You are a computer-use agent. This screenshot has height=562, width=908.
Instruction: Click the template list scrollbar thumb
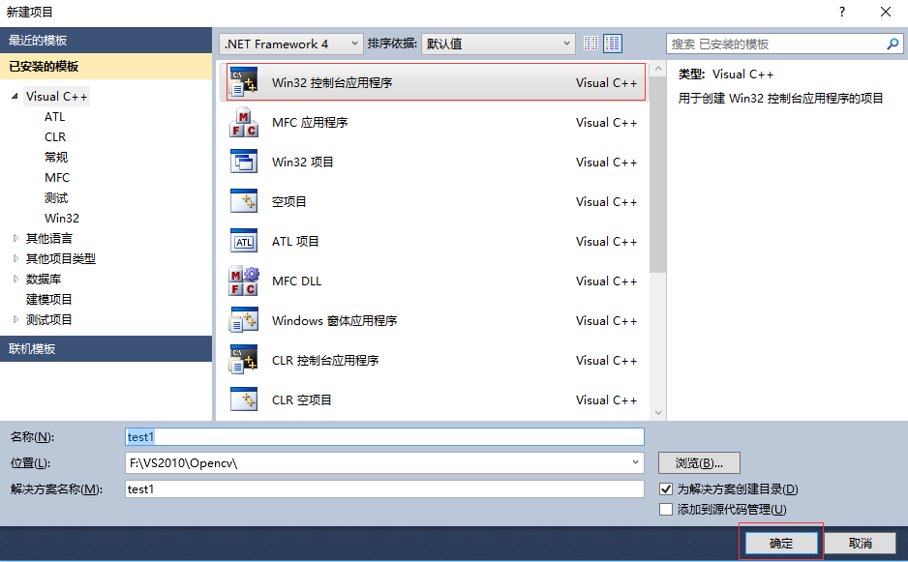658,175
